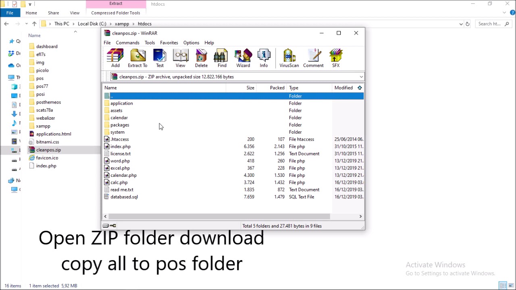Click WinRAR horizontal scrollbar thumb
Image resolution: width=516 pixels, height=290 pixels.
(x=219, y=216)
